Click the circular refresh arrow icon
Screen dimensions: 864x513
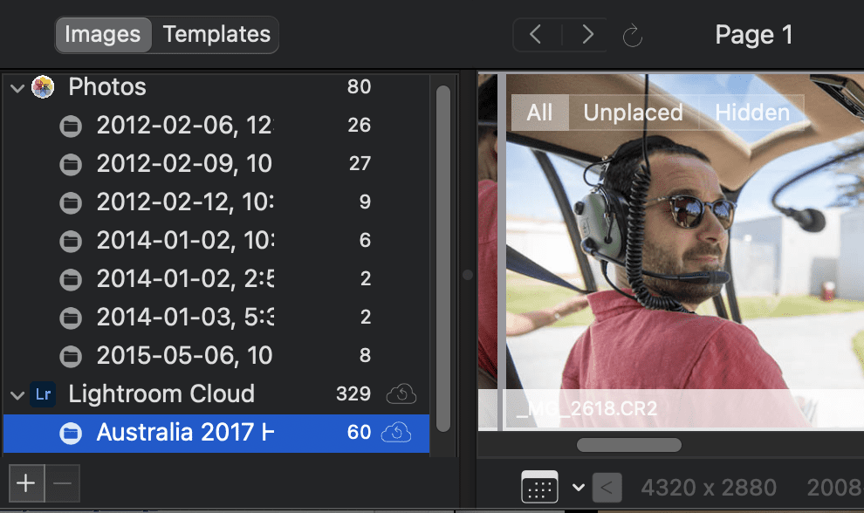[x=632, y=36]
